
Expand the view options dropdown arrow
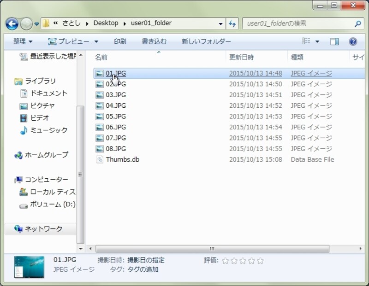pyautogui.click(x=317, y=41)
